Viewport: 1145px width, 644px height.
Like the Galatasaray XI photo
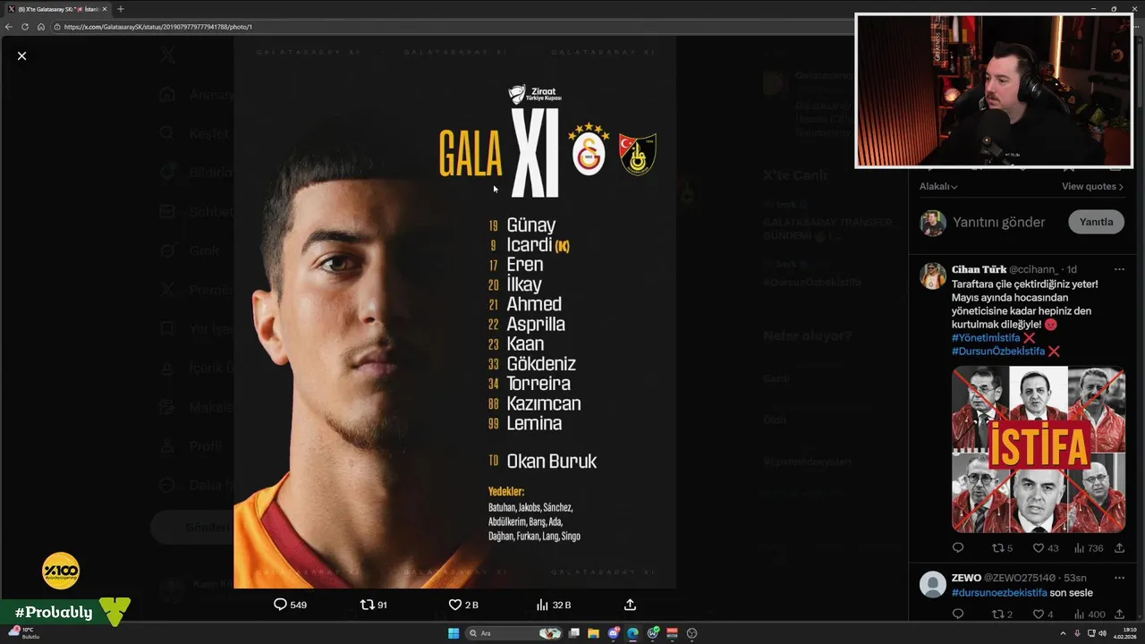(462, 605)
